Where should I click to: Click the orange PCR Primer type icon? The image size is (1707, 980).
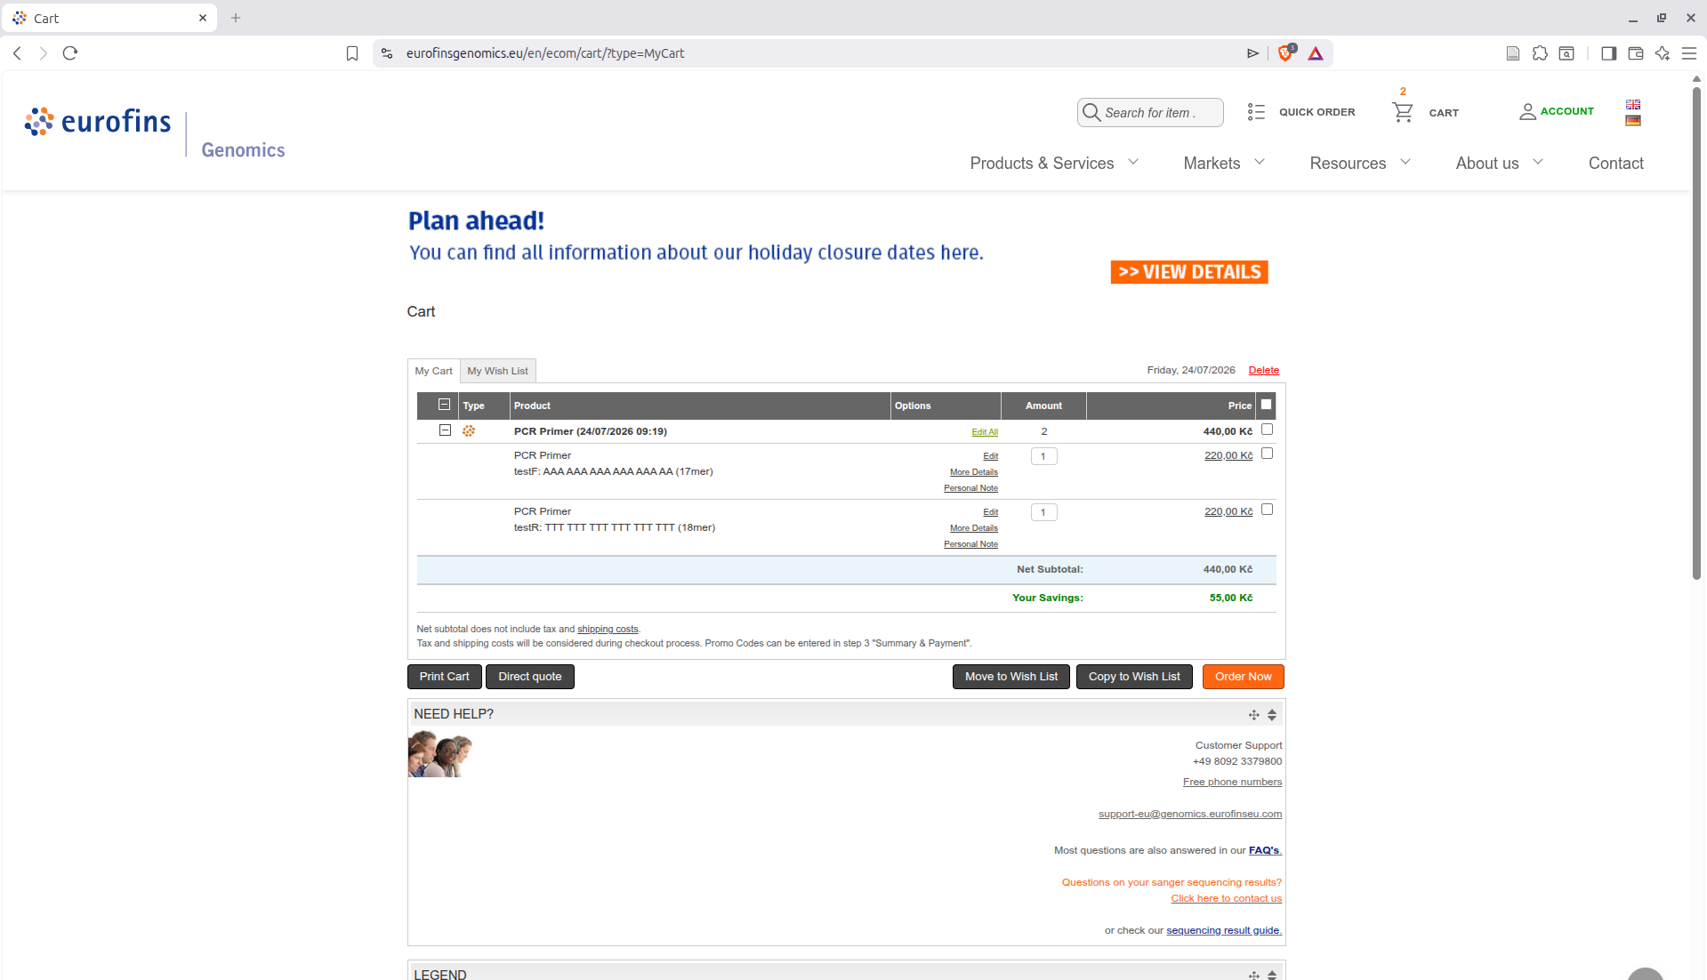pyautogui.click(x=469, y=431)
